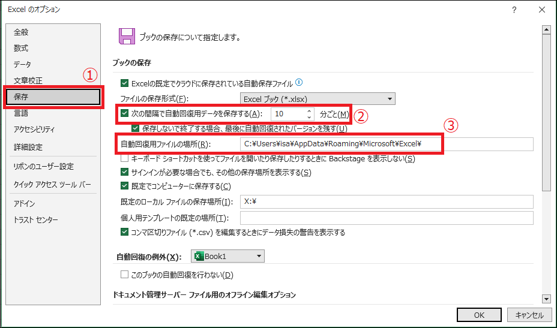The height and width of the screenshot is (328, 557).
Task: Switch to トラスト センター options category
Action: coord(36,220)
